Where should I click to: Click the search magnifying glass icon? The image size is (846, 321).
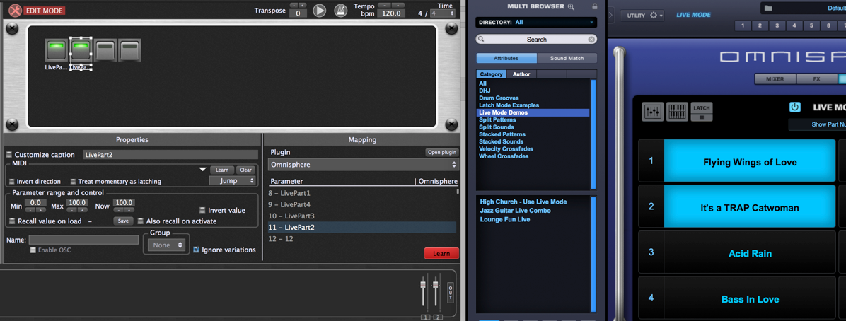[481, 40]
